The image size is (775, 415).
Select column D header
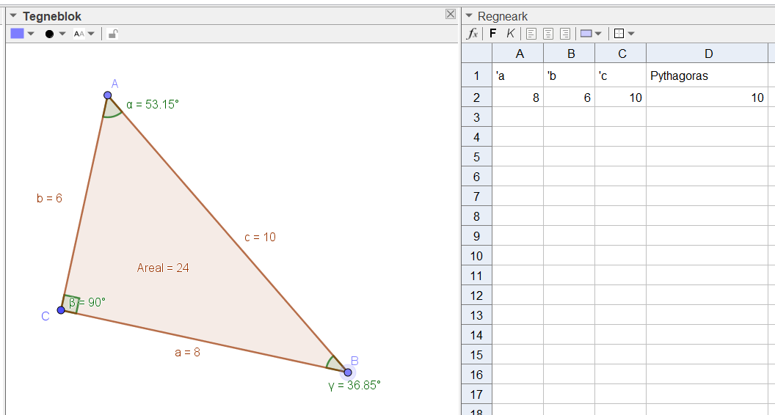pyautogui.click(x=707, y=54)
